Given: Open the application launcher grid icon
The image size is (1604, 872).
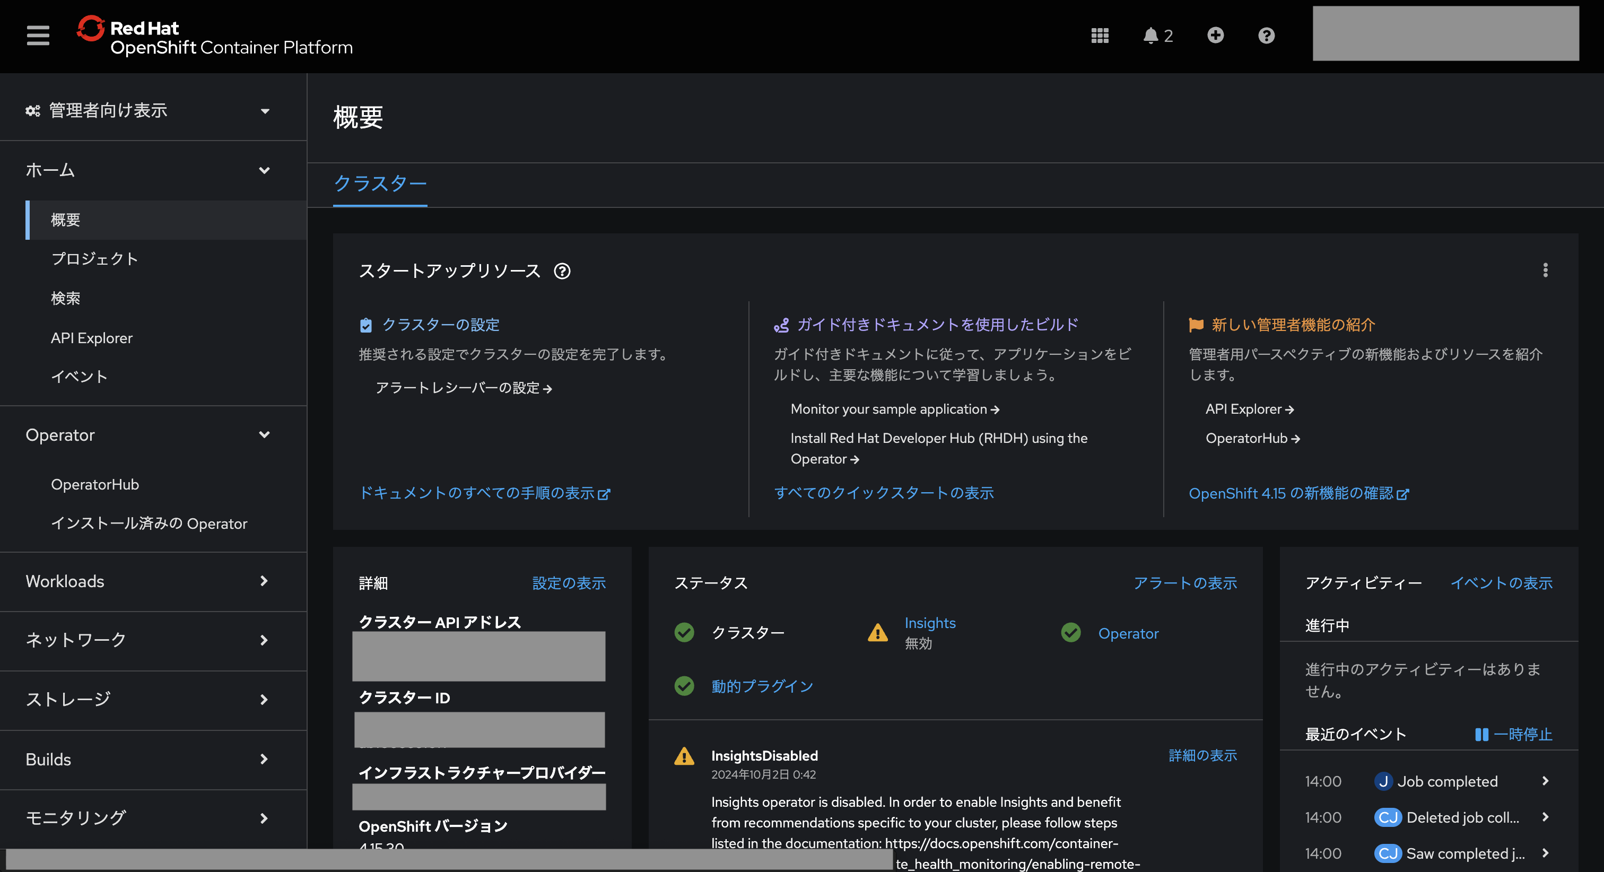Looking at the screenshot, I should coord(1100,36).
